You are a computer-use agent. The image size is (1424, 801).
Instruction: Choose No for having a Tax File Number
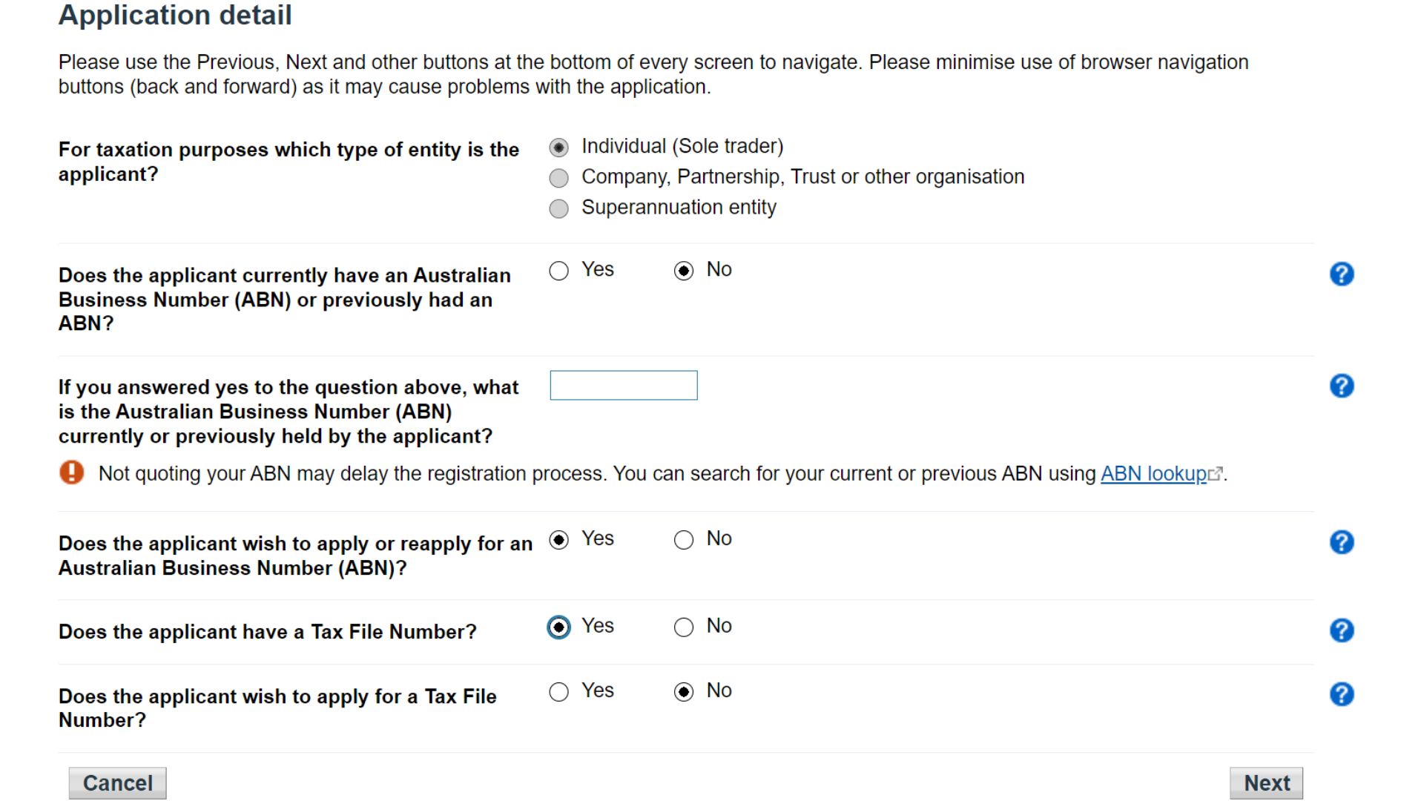click(x=684, y=627)
